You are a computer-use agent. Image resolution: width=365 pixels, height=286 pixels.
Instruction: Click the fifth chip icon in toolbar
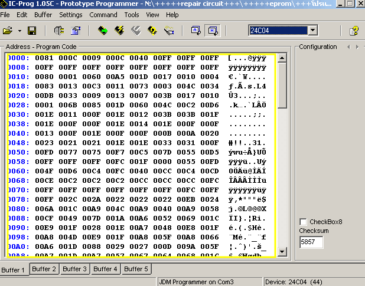(x=169, y=31)
